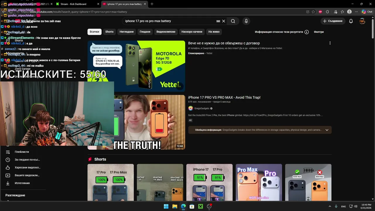Select the Видеоклипове filter chip

166,32
